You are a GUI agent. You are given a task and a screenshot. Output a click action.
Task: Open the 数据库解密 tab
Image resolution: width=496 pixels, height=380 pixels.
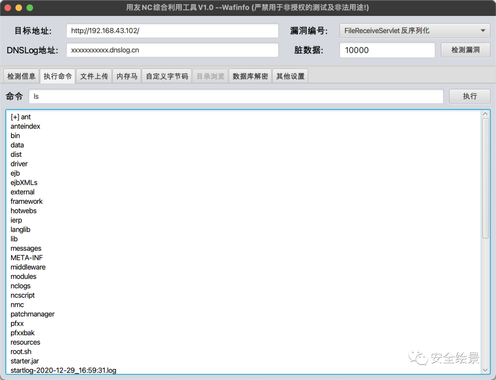pyautogui.click(x=250, y=76)
